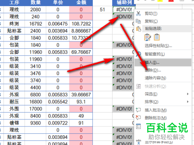Click the 删除批注 delete comment icon

coord(138,118)
